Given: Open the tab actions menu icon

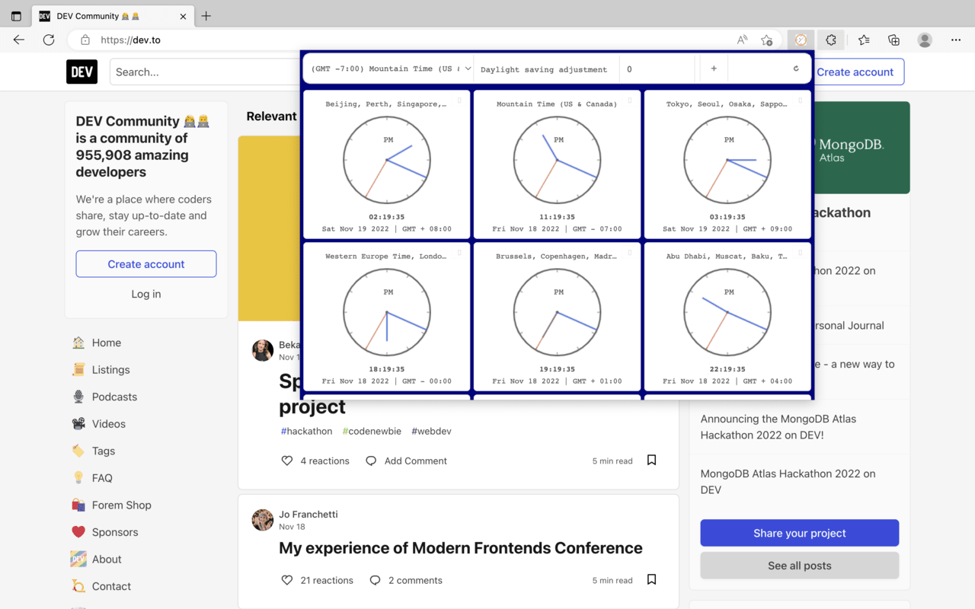Looking at the screenshot, I should pos(16,16).
